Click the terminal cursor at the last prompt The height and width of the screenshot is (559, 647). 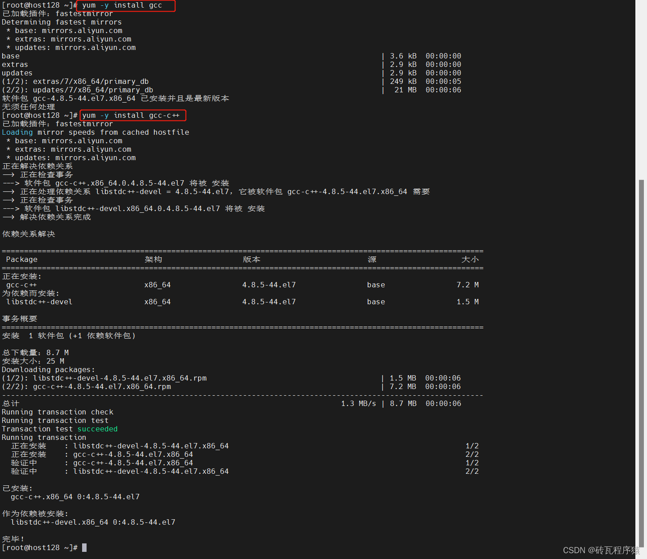tap(84, 547)
